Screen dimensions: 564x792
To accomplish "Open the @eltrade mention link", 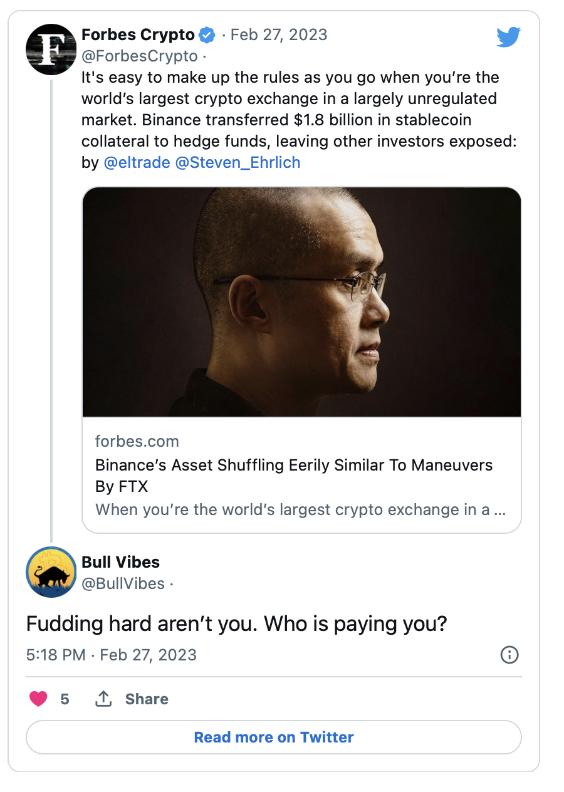I will [137, 163].
